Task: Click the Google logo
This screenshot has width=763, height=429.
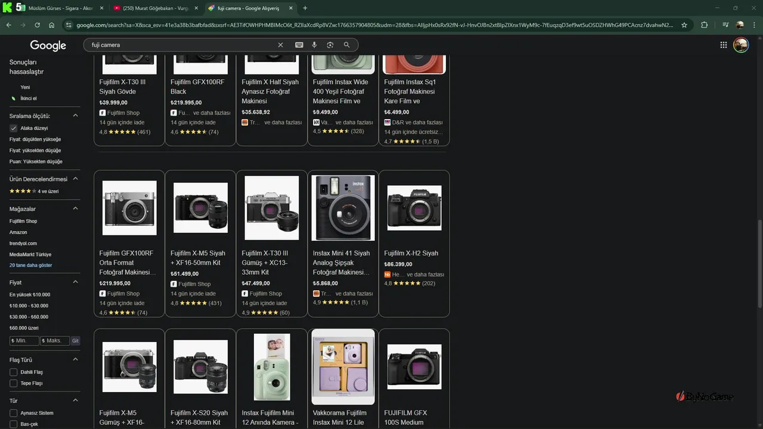Action: 48,45
